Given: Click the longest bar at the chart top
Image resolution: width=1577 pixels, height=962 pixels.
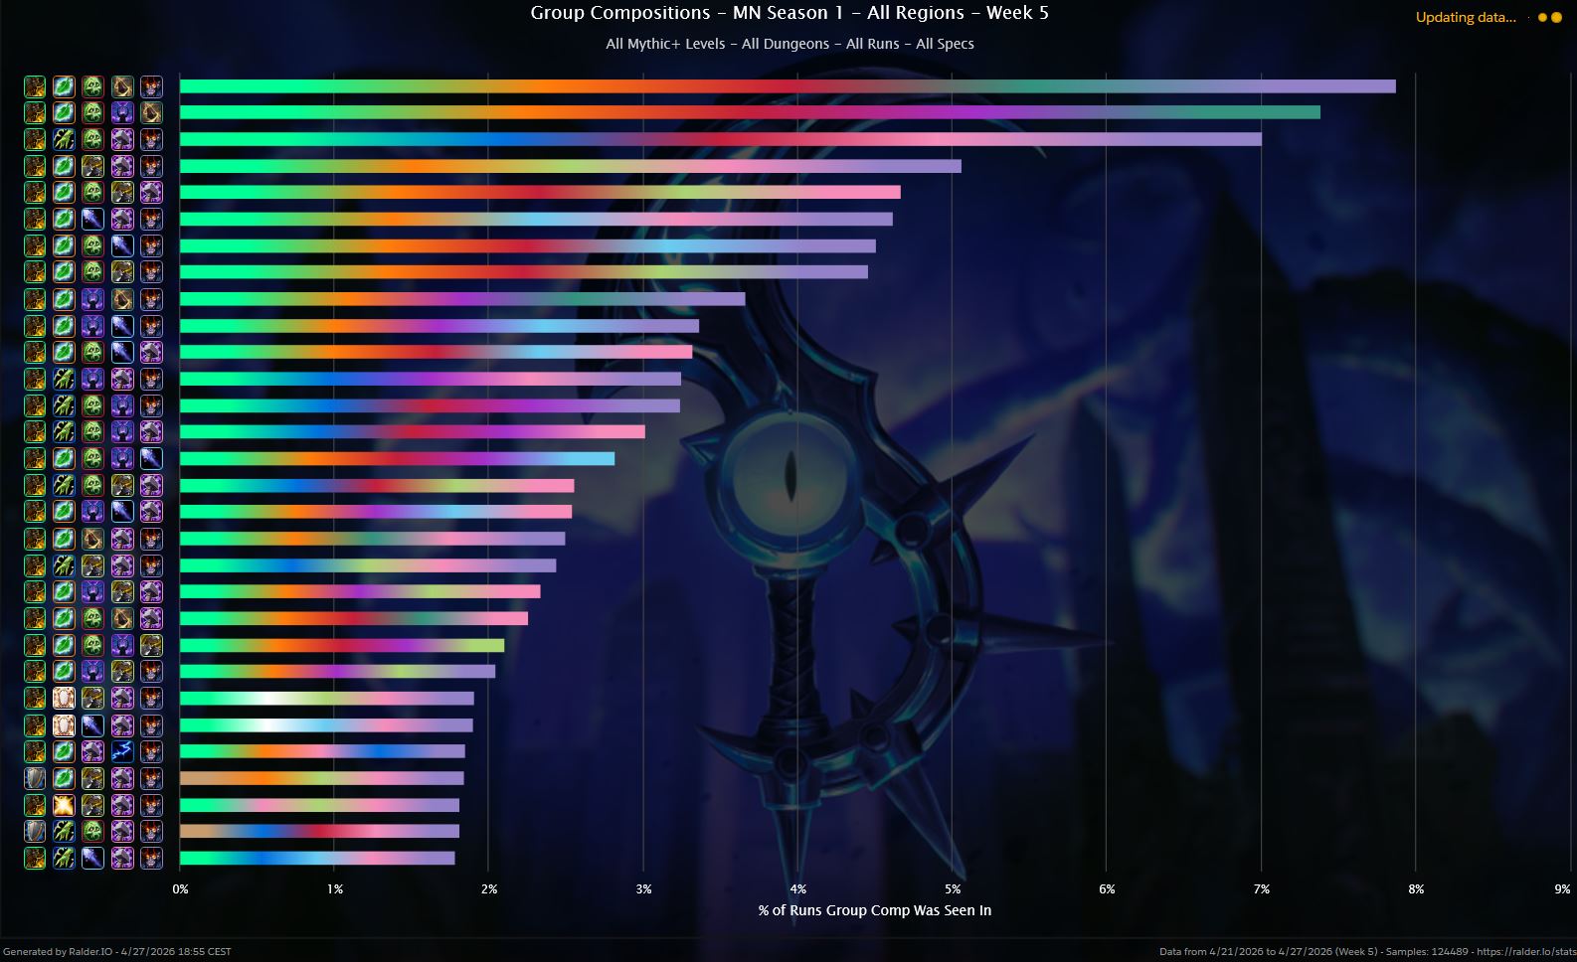Looking at the screenshot, I should click(787, 86).
